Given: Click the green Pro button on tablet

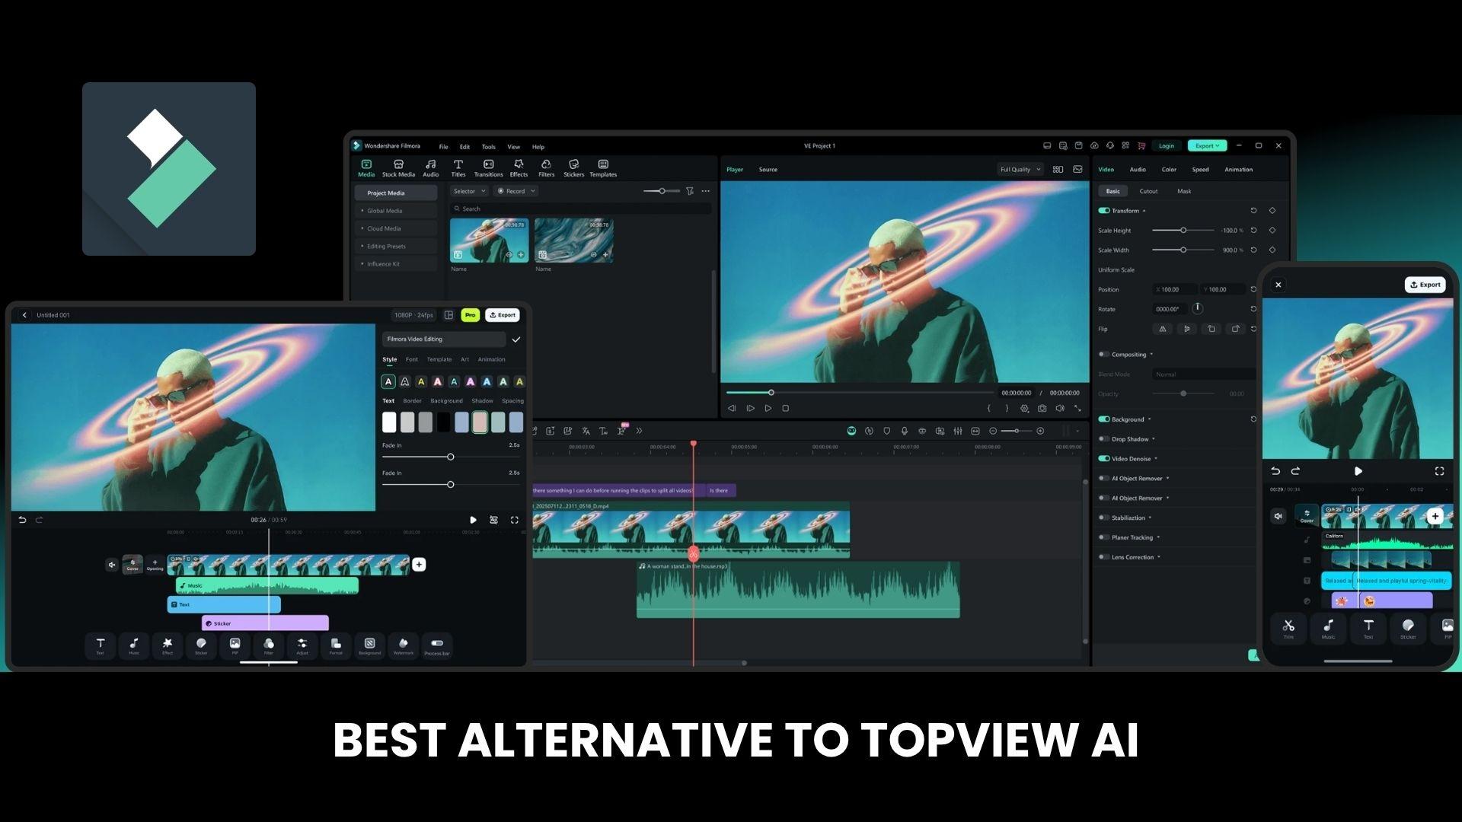Looking at the screenshot, I should (x=470, y=315).
